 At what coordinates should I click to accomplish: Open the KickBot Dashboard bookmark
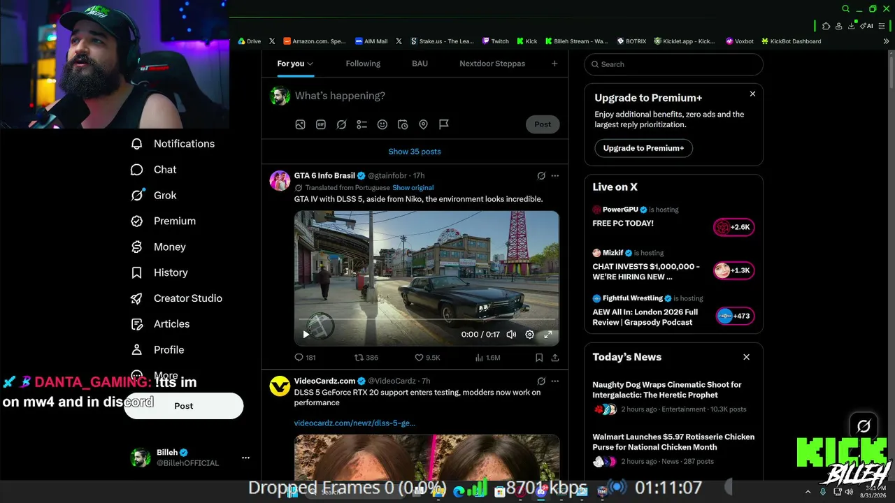[792, 41]
